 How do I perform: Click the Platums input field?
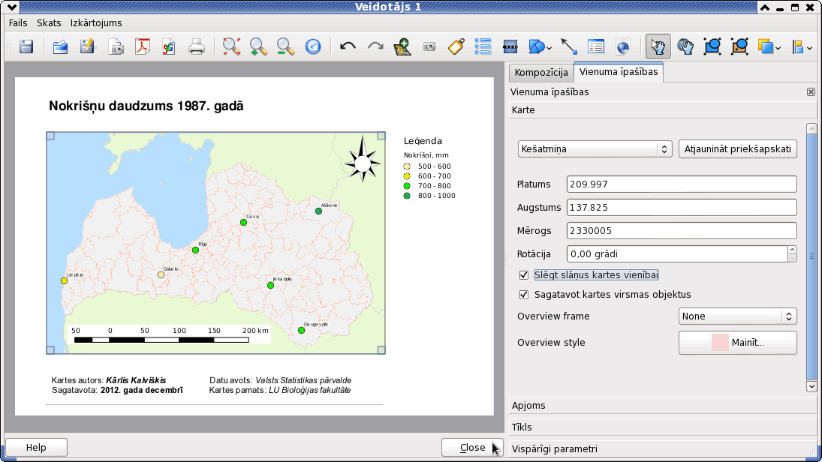[682, 184]
